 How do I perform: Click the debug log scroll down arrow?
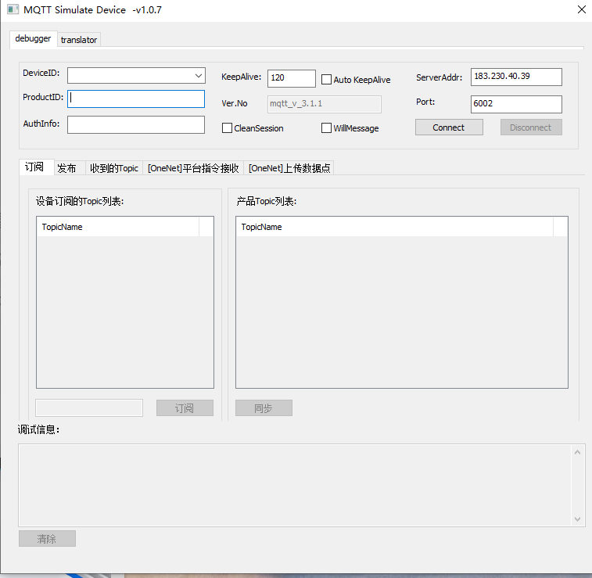coord(577,519)
